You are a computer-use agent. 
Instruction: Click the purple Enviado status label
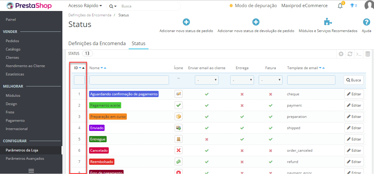[x=97, y=128]
